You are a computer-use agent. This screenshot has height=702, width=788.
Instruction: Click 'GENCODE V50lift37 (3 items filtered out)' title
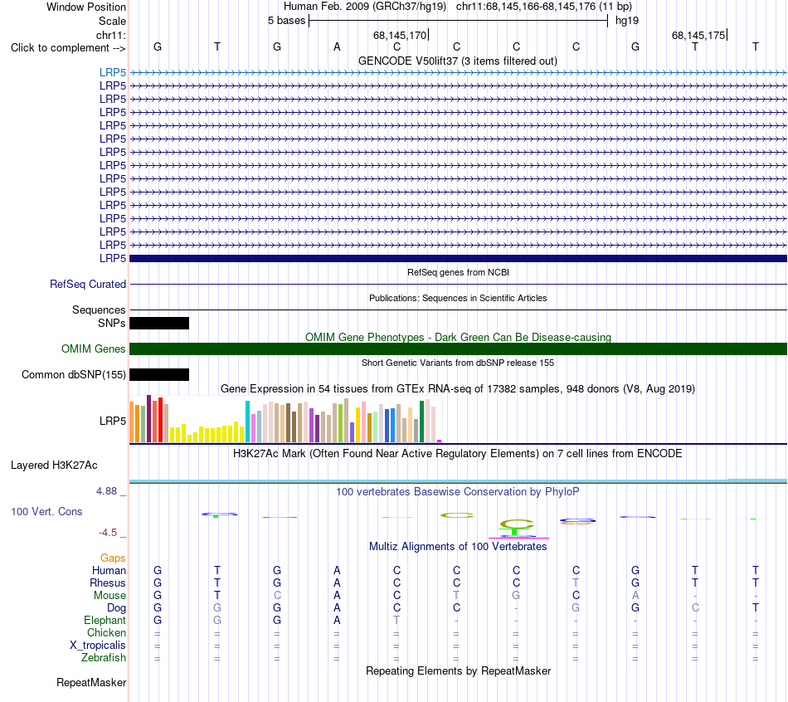pyautogui.click(x=458, y=61)
